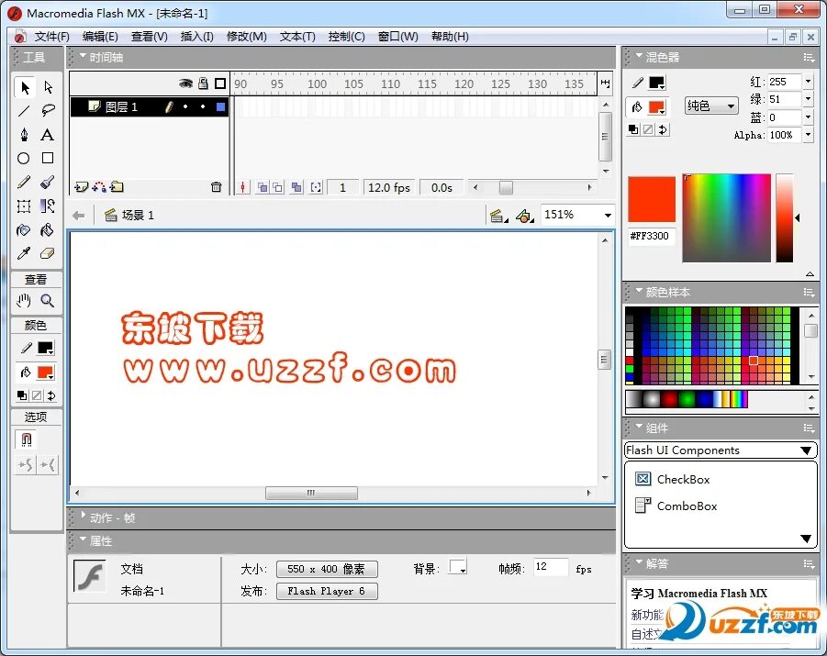Screen dimensions: 827x656
Task: Open the 修改(M) menu
Action: click(246, 37)
